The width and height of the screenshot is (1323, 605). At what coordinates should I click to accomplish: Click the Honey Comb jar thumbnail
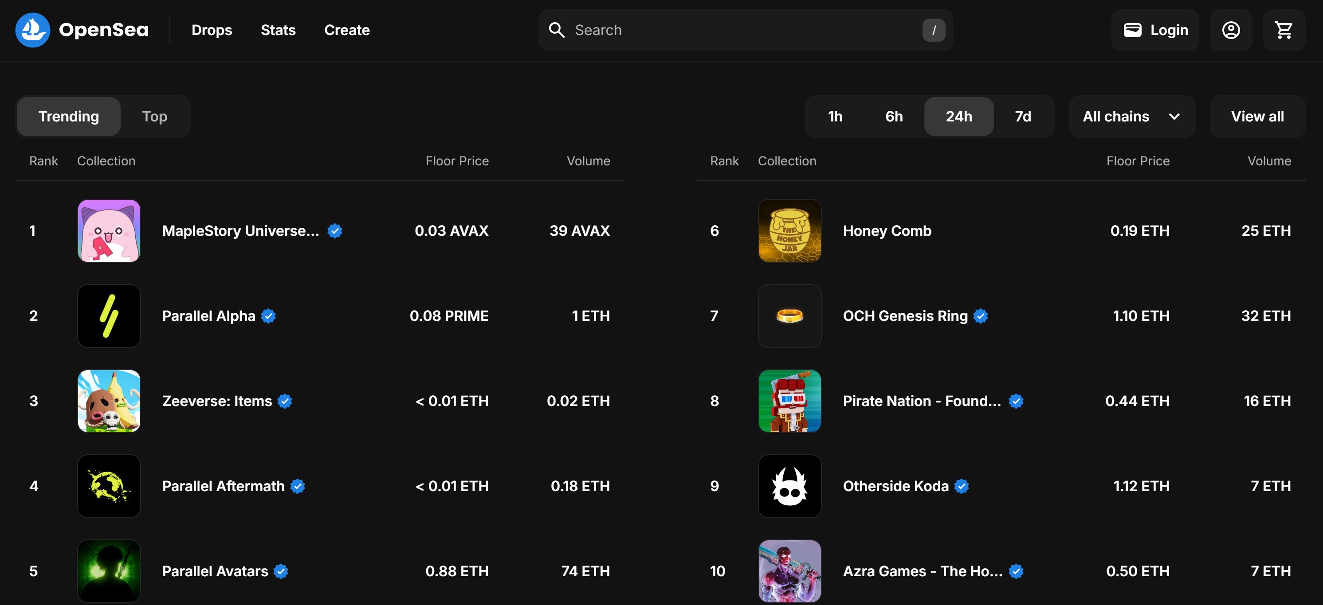pos(789,231)
